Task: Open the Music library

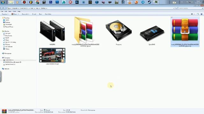Action: [x=7, y=40]
